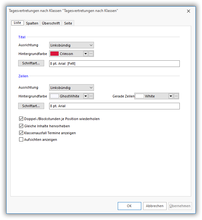Click the Zeilen font field showing 8 pt. Arial
This screenshot has height=220, width=202.
pyautogui.click(x=114, y=106)
